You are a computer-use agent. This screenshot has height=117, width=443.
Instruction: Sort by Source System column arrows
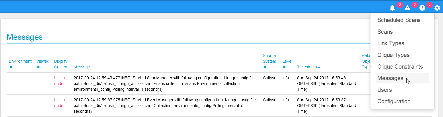coord(265,67)
